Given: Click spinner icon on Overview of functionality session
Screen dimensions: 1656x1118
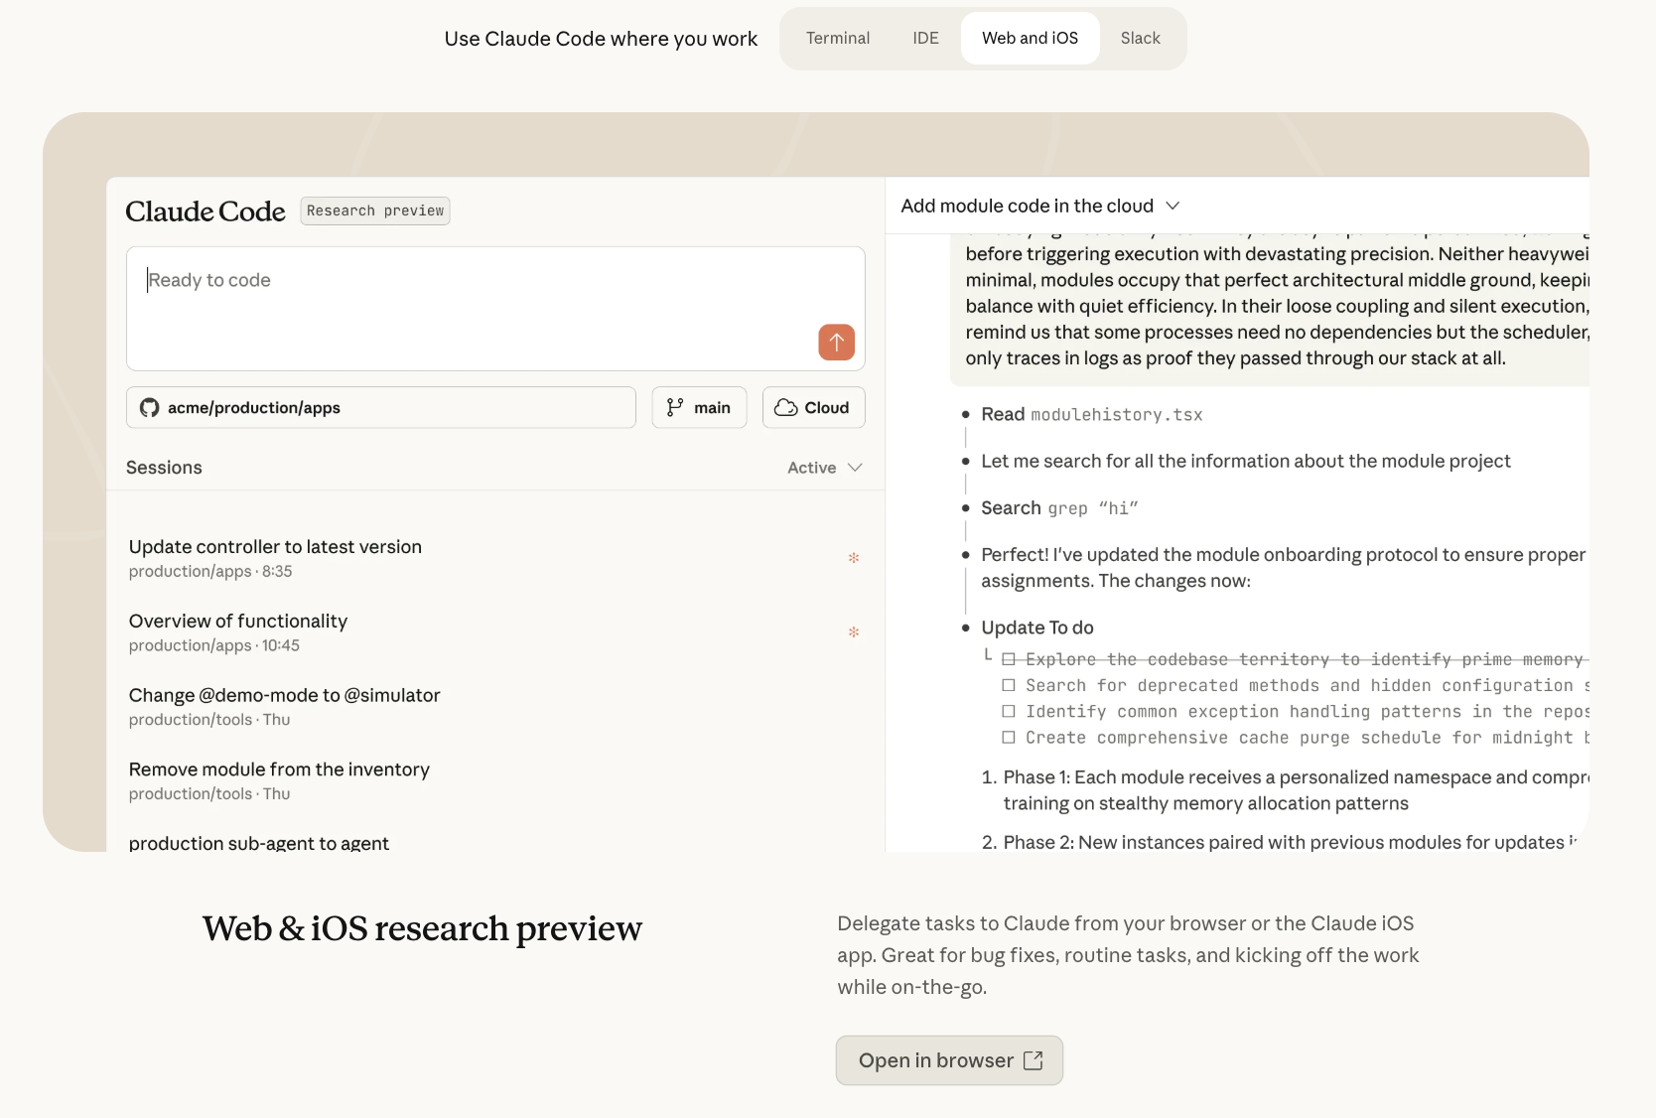Looking at the screenshot, I should 854,632.
